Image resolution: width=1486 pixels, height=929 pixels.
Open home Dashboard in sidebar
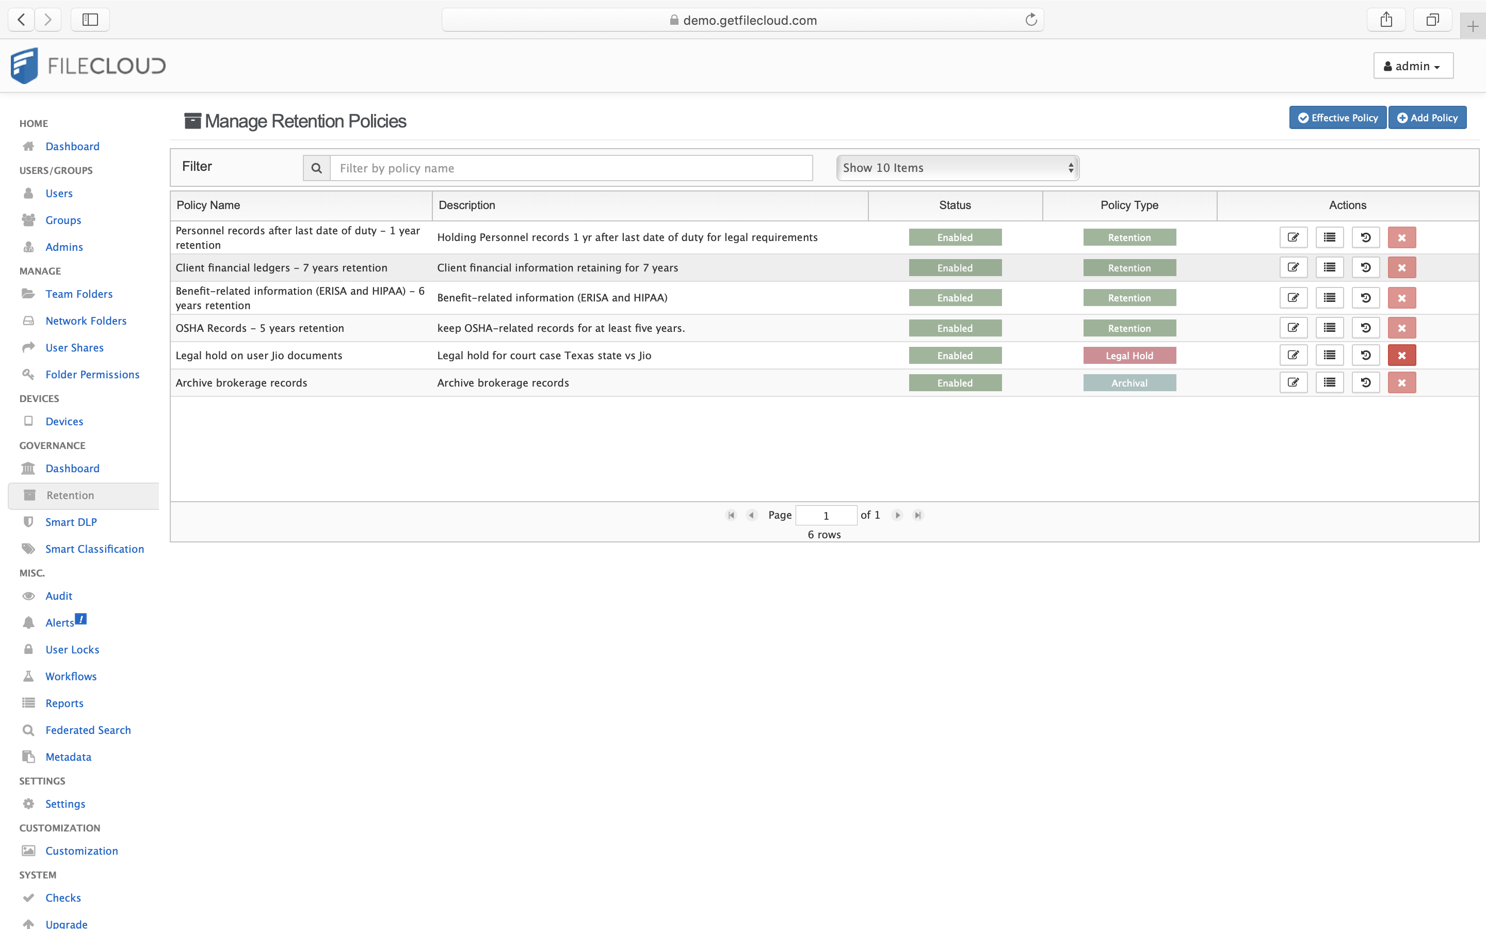(x=72, y=146)
